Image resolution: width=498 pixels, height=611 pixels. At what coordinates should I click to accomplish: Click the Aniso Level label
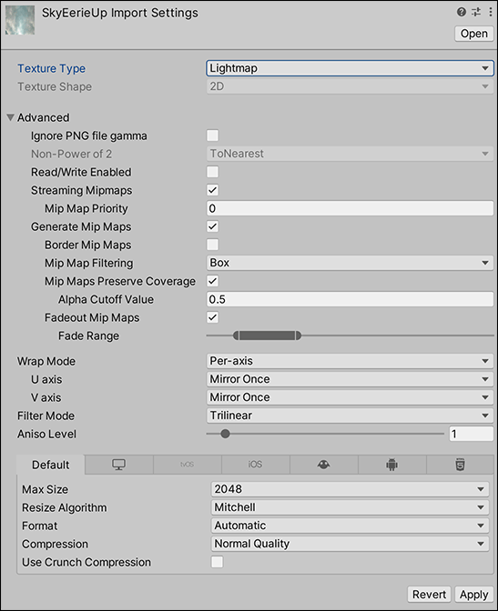[46, 434]
